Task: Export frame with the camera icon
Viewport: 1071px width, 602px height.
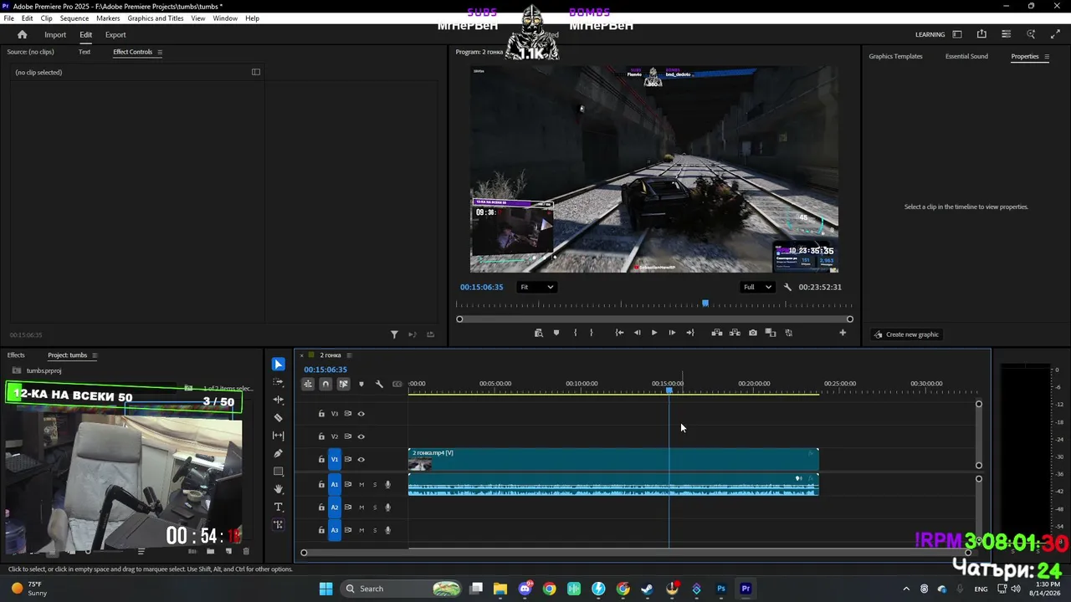Action: (x=753, y=333)
